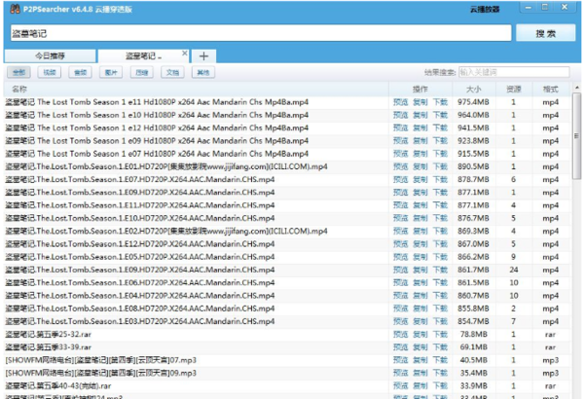Click 下载 for the 975.4MB e11 file
The height and width of the screenshot is (399, 584).
click(440, 101)
